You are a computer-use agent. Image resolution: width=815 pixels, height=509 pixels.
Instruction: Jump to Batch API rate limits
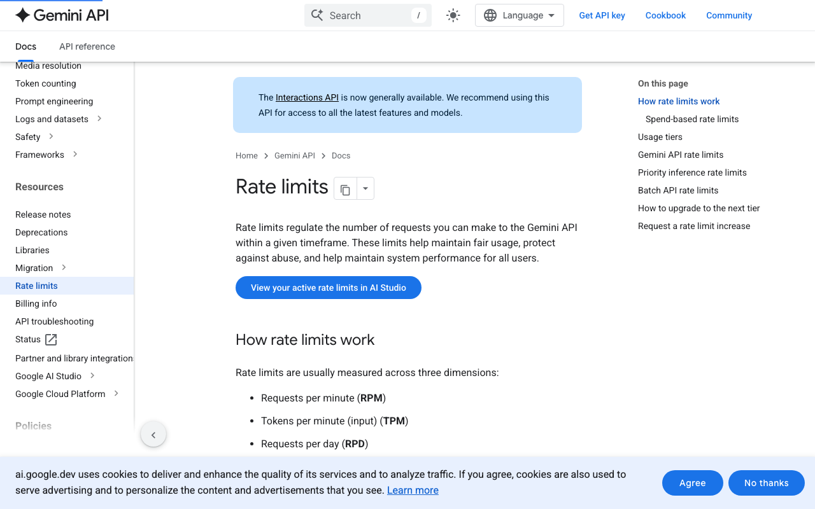(678, 190)
